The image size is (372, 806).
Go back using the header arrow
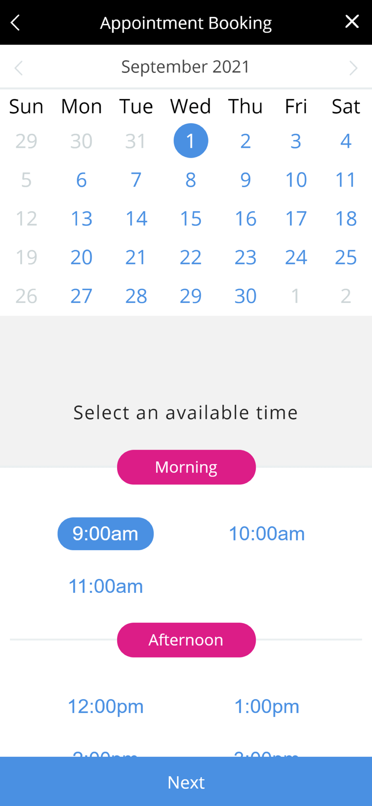pos(15,23)
